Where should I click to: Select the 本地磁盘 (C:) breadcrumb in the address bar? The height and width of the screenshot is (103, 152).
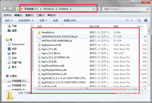[x=31, y=9]
